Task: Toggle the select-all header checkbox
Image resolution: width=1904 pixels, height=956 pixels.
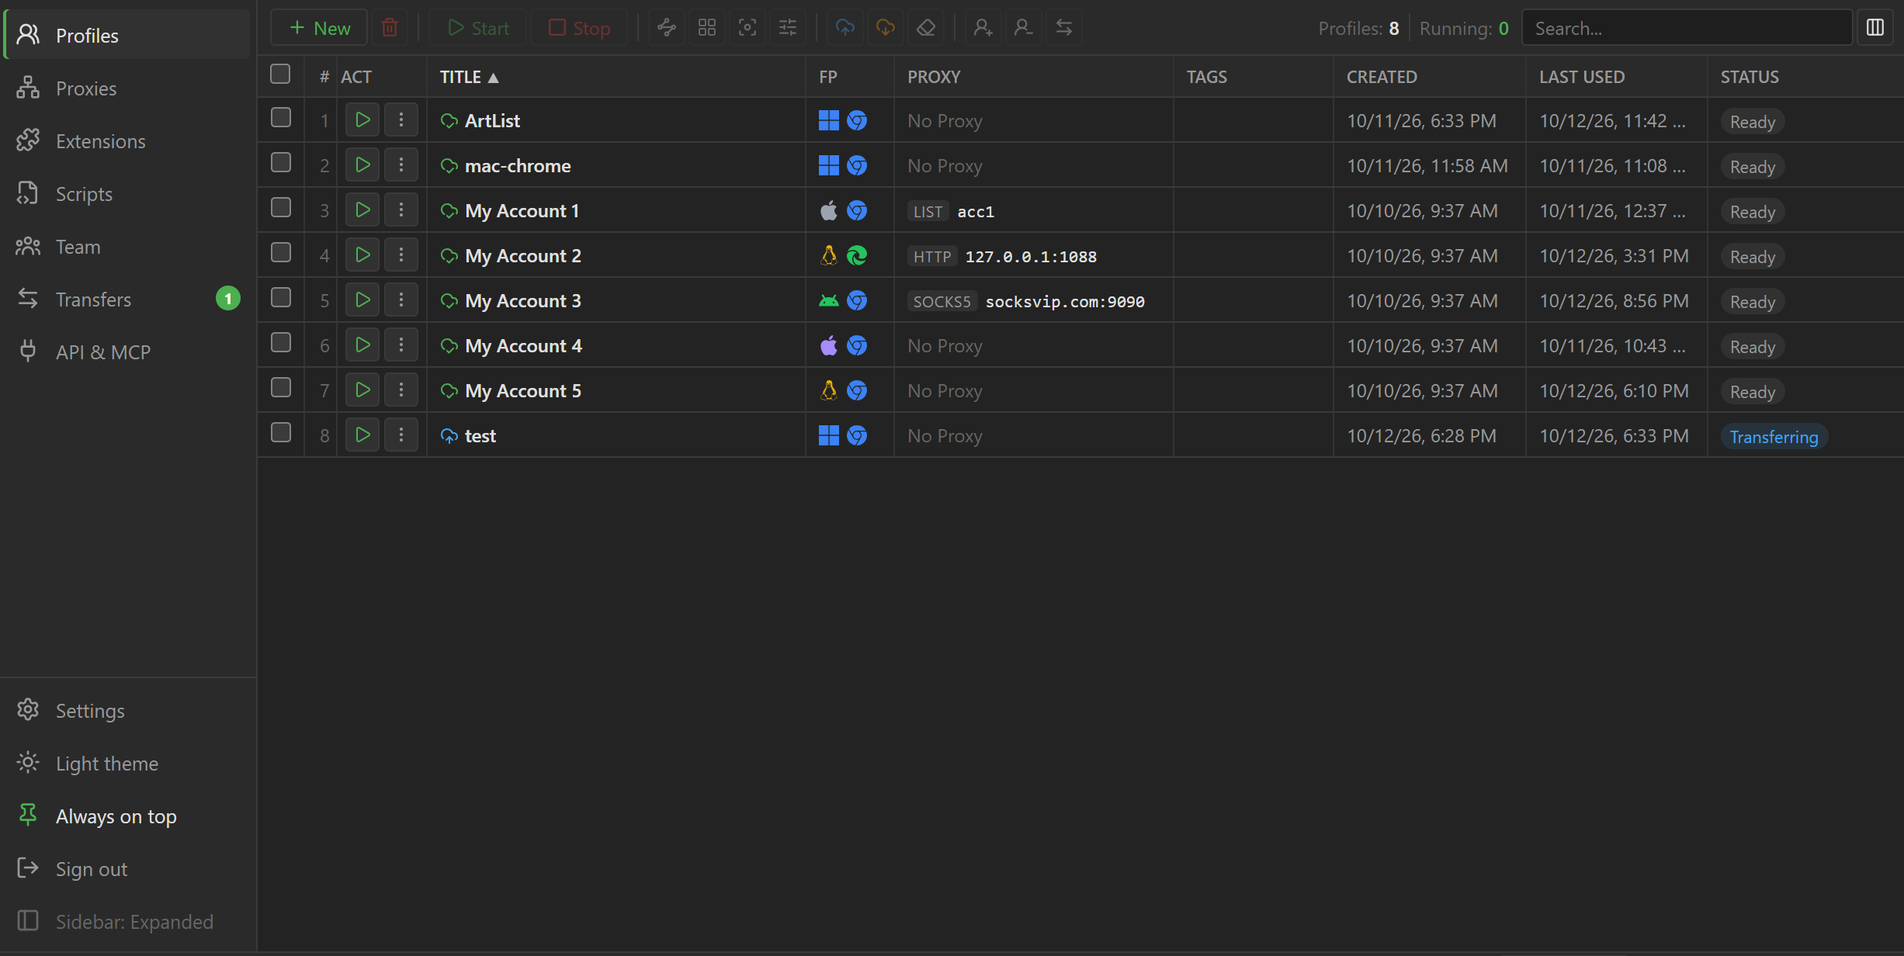Action: pyautogui.click(x=280, y=74)
